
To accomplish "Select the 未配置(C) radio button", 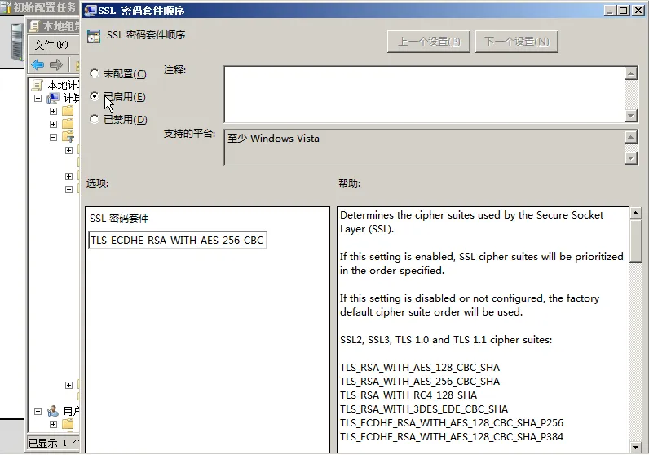I will [95, 73].
